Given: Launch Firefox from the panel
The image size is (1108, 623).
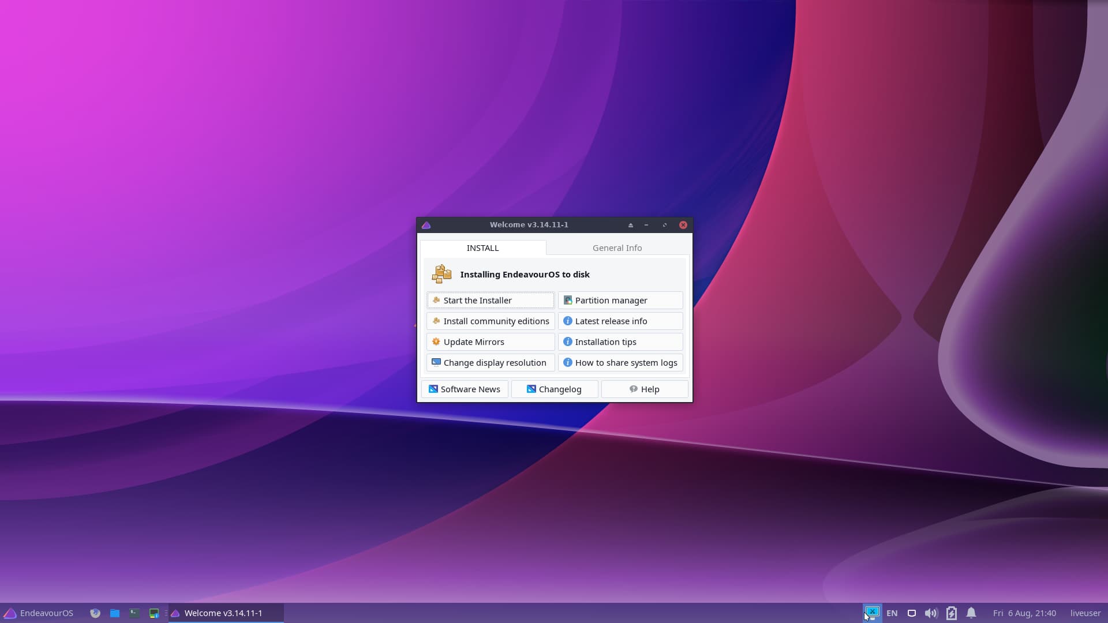Looking at the screenshot, I should [95, 613].
